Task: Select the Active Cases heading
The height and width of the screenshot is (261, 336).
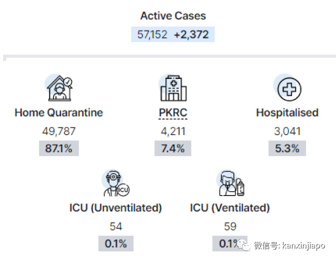Action: [173, 16]
